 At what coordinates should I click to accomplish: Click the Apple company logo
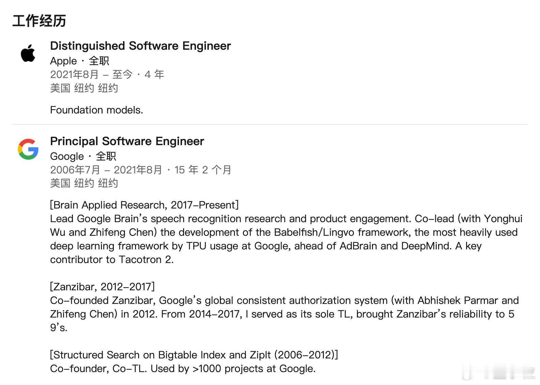point(28,53)
